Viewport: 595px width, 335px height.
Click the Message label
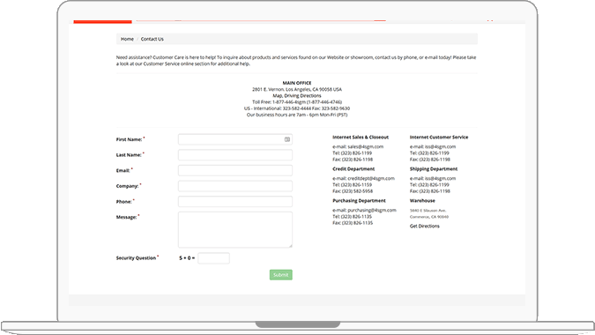(126, 218)
